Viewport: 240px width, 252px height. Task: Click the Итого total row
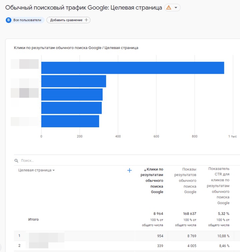point(33,219)
